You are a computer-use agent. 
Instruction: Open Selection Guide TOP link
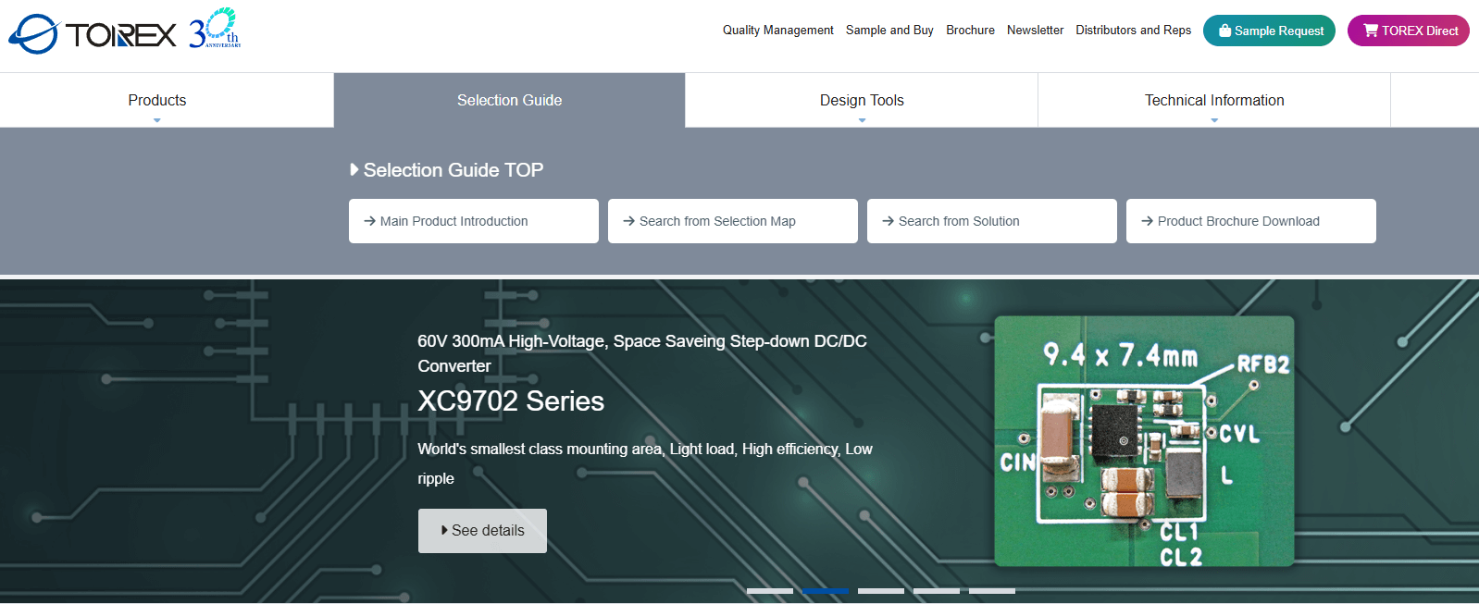click(446, 170)
